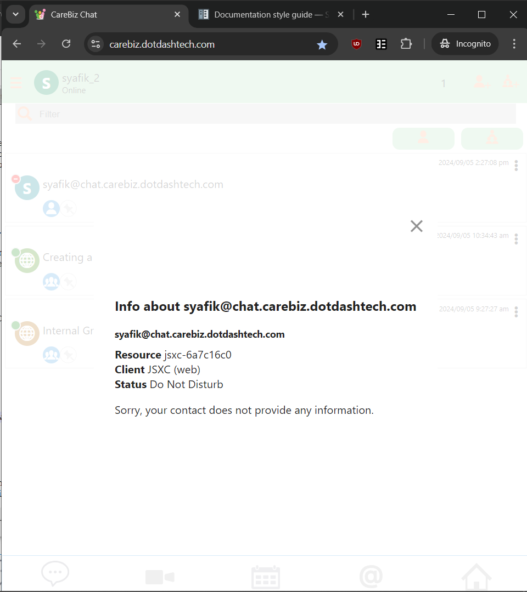The width and height of the screenshot is (527, 592).
Task: Open the video camera tab
Action: pyautogui.click(x=160, y=577)
